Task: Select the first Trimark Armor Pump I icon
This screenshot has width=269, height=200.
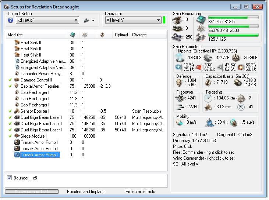Action: tap(17, 142)
